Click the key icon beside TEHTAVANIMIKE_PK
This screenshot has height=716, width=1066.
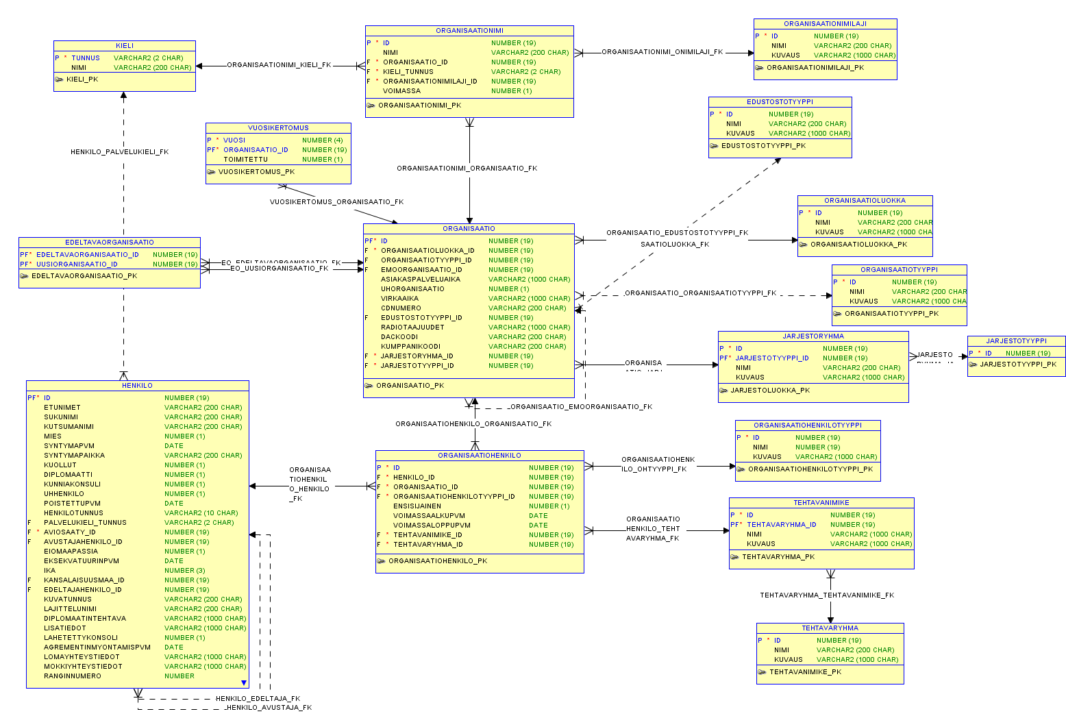[762, 672]
